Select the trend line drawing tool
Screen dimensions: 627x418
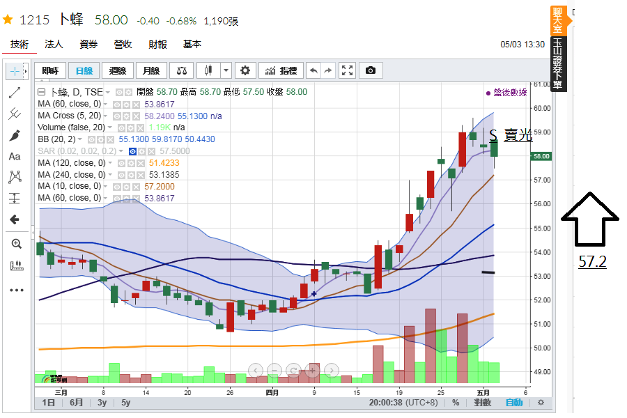point(15,92)
